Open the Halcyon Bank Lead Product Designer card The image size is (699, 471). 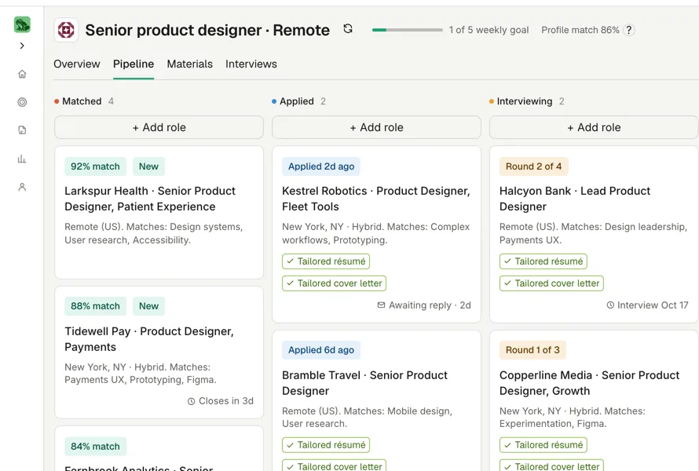click(x=594, y=235)
